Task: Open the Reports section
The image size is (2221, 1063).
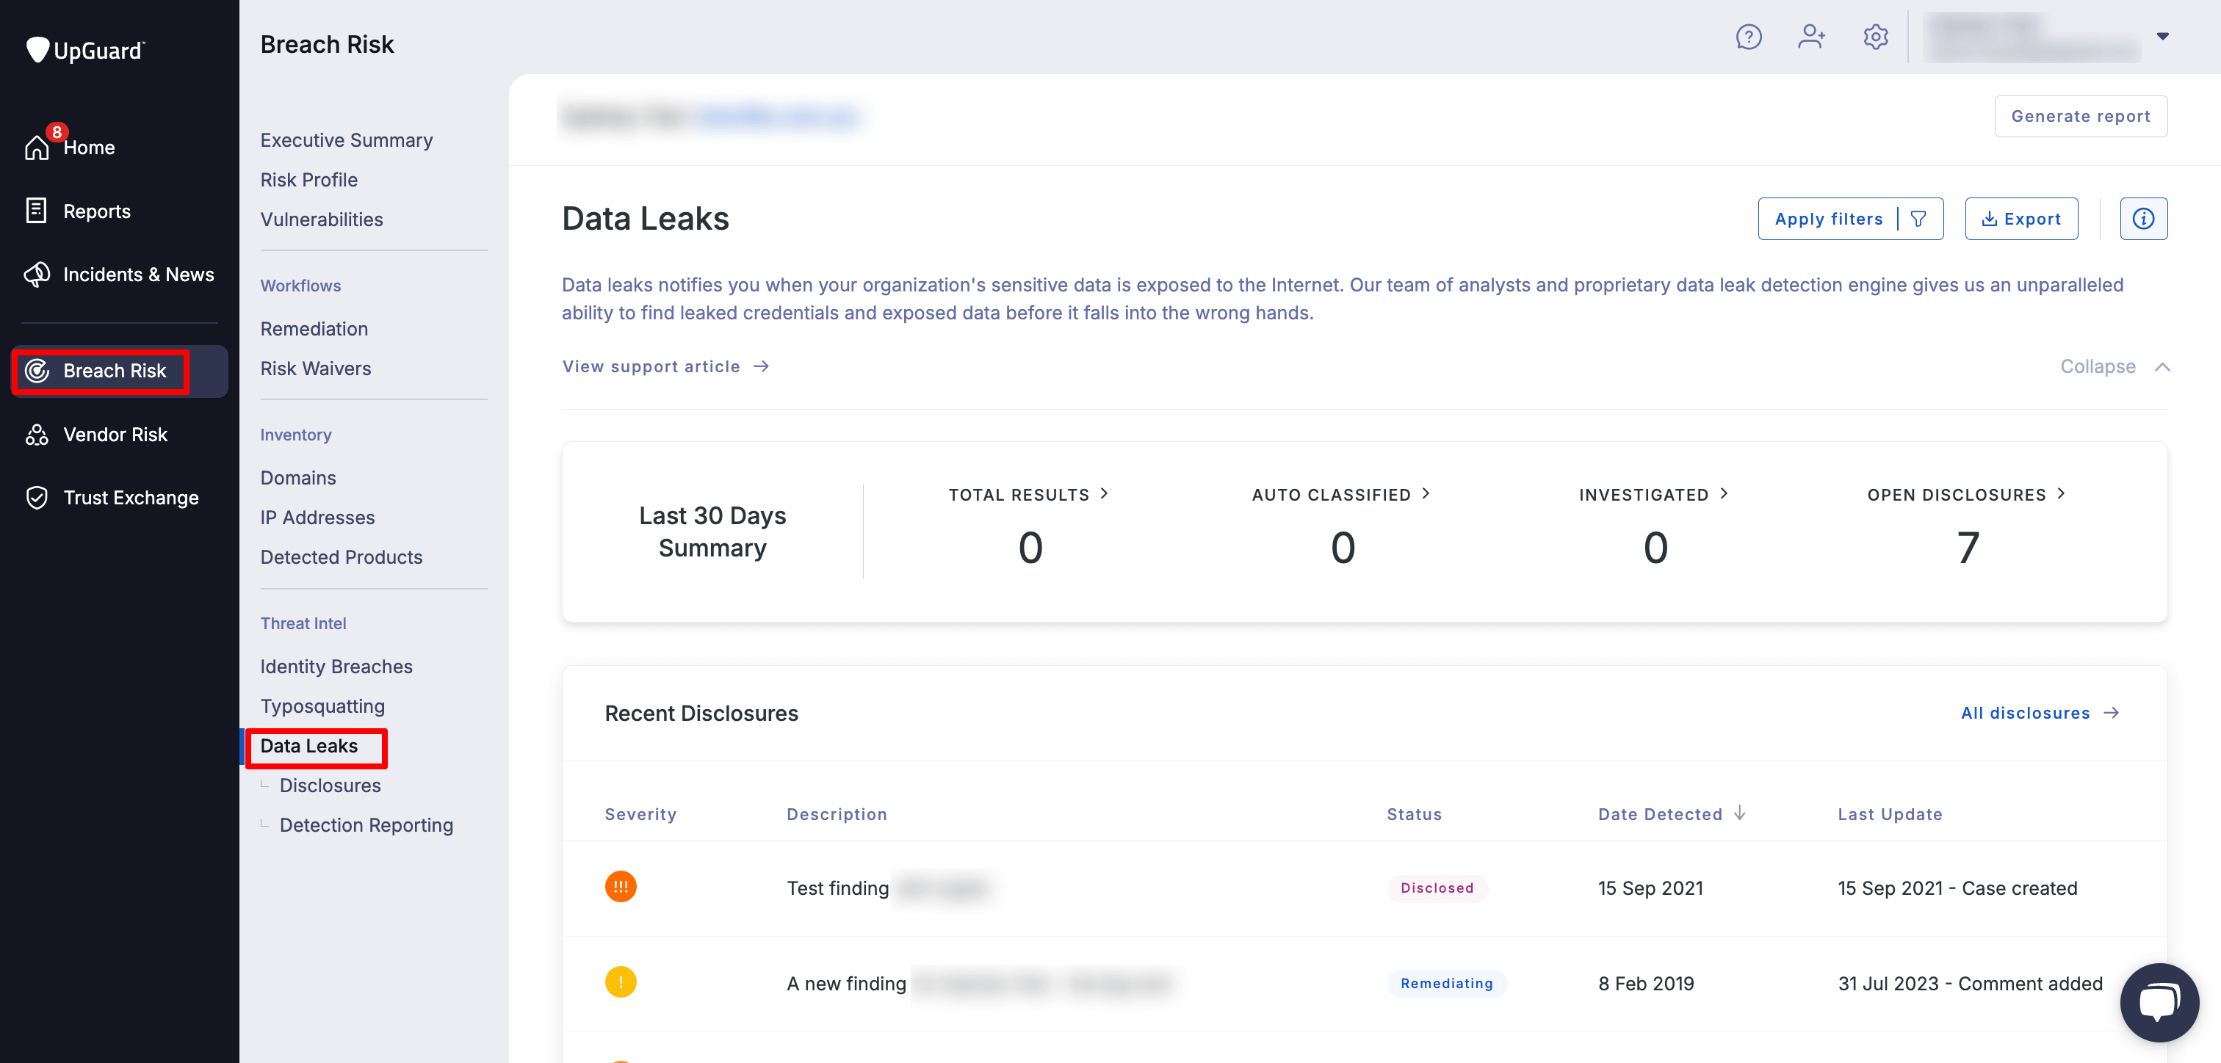Action: coord(79,211)
